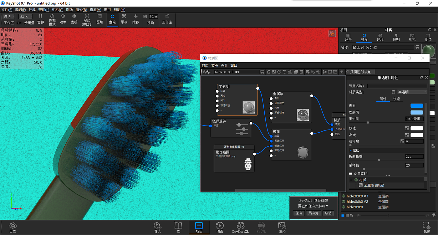This screenshot has height=235, width=438.
Task: Open the Studio (工作室) toolbar icon
Action: pos(167,19)
